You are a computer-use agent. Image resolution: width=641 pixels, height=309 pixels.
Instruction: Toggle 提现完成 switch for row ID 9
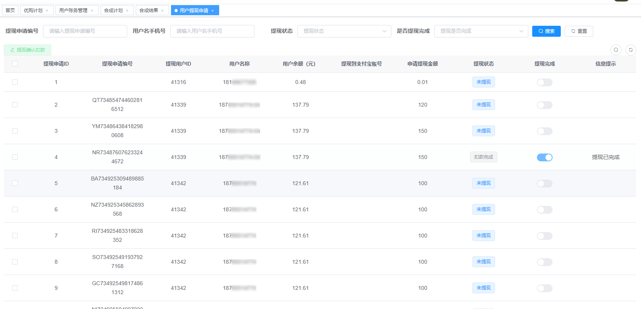[x=545, y=288]
